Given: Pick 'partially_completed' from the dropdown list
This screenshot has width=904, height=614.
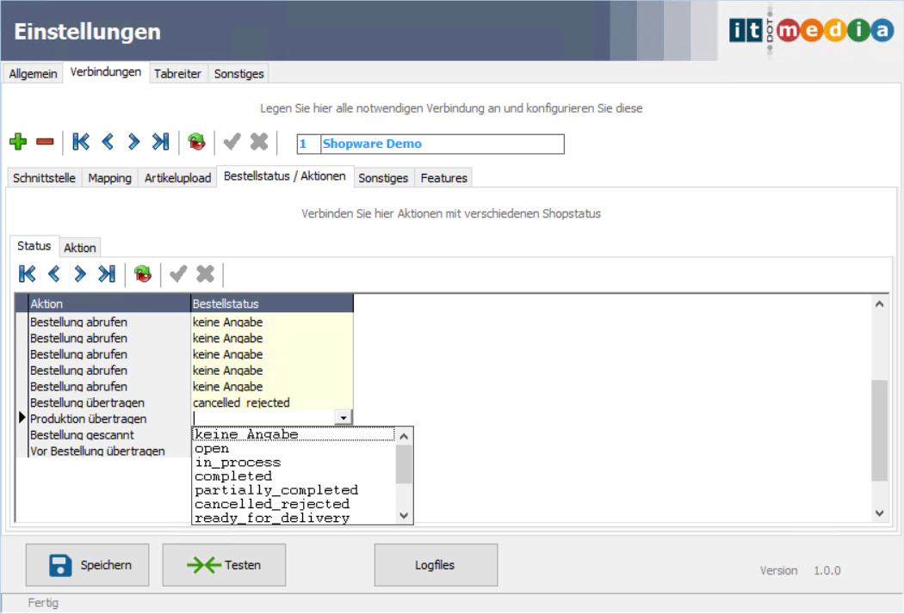Looking at the screenshot, I should pos(276,490).
